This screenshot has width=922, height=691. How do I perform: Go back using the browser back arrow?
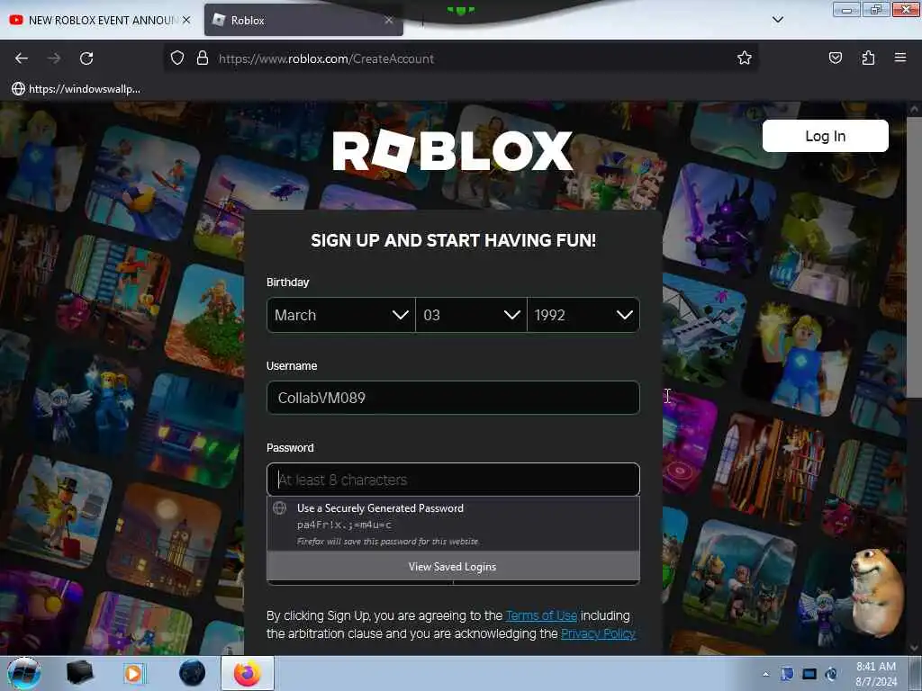click(22, 58)
